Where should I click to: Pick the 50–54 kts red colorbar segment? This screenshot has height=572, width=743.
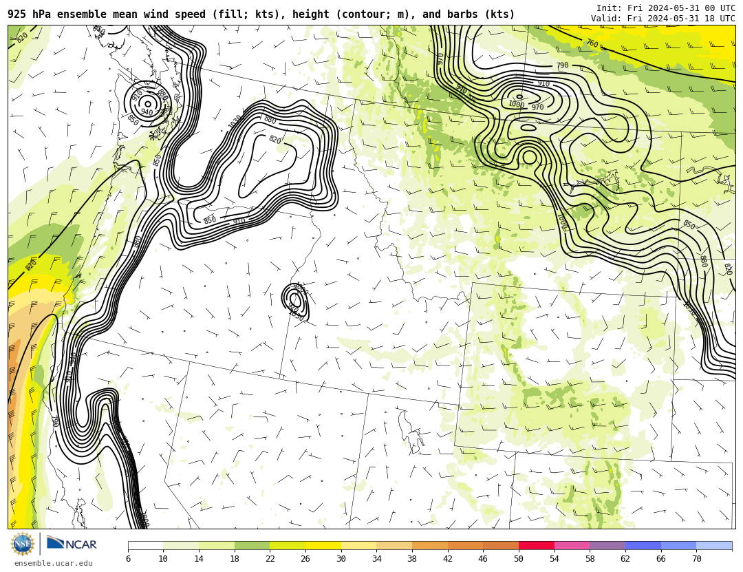pyautogui.click(x=537, y=545)
